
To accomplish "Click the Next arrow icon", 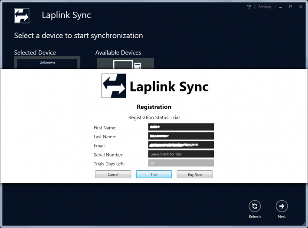I will point(282,206).
